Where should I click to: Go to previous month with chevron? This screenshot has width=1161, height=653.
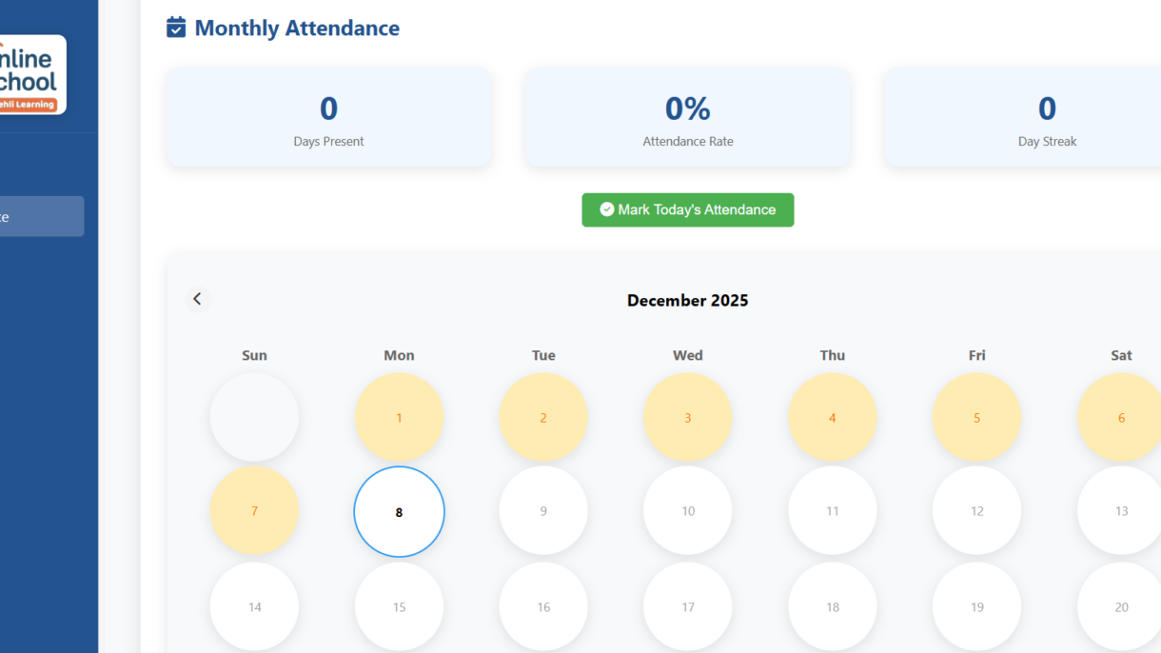coord(197,299)
